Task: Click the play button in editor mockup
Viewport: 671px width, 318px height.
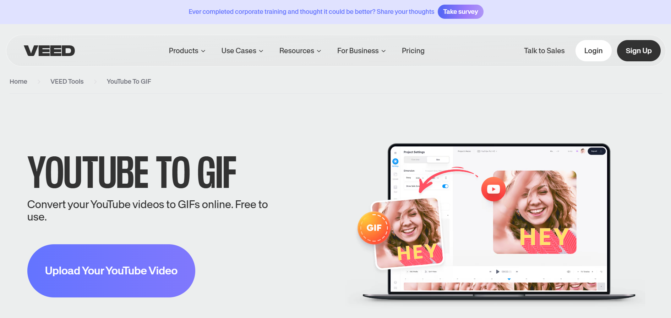Action: 498,272
